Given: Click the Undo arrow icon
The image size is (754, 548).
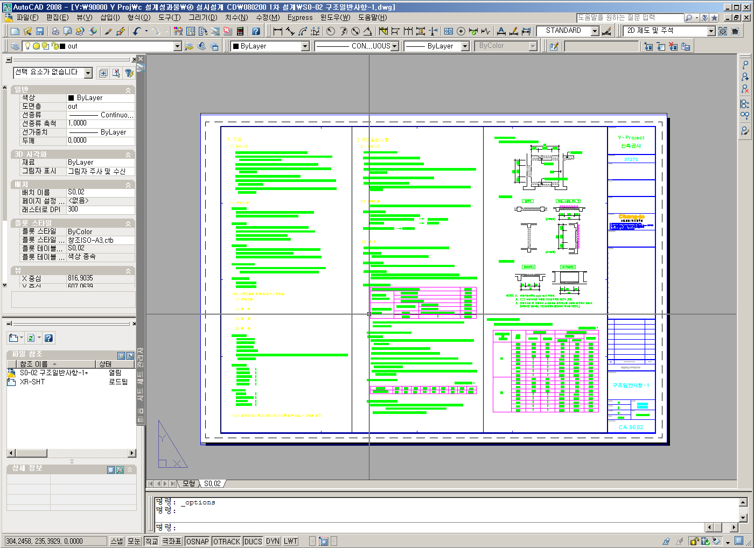Looking at the screenshot, I should pos(137,31).
